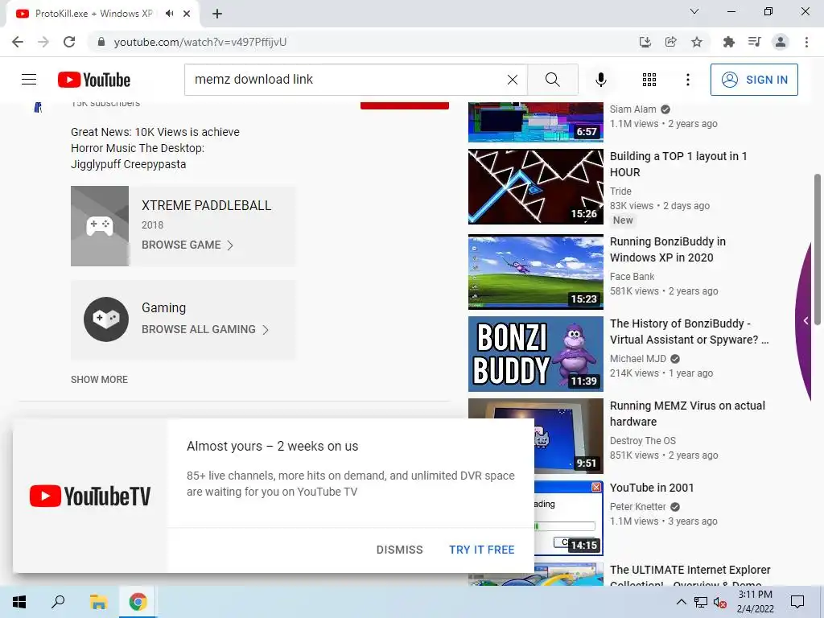
Task: Start voice search with the microphone
Action: pos(600,80)
